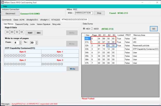
Task: Click the PROT column header
Action: tap(128, 35)
